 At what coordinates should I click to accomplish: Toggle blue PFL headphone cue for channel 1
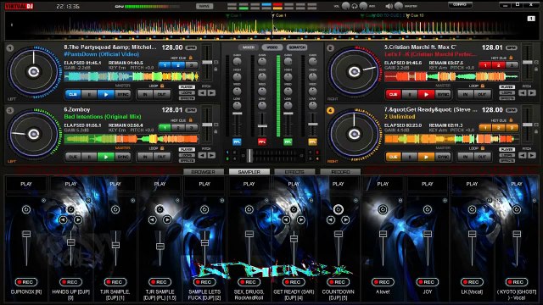pyautogui.click(x=237, y=141)
